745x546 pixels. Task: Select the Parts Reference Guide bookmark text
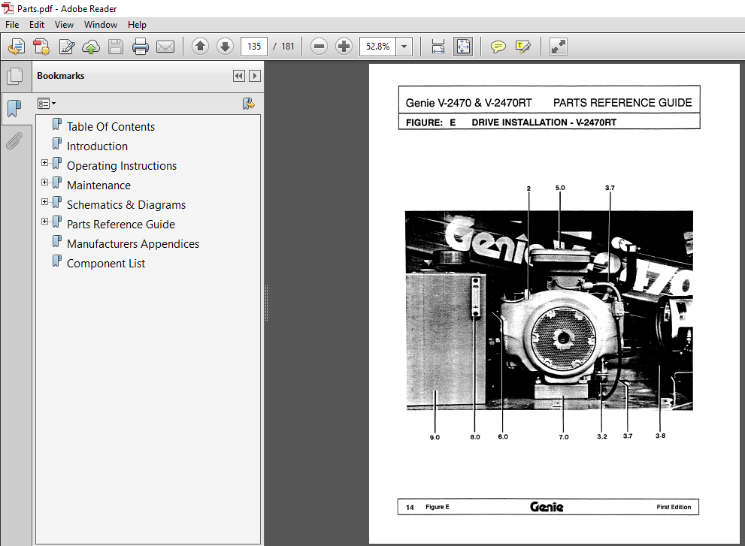click(x=121, y=224)
